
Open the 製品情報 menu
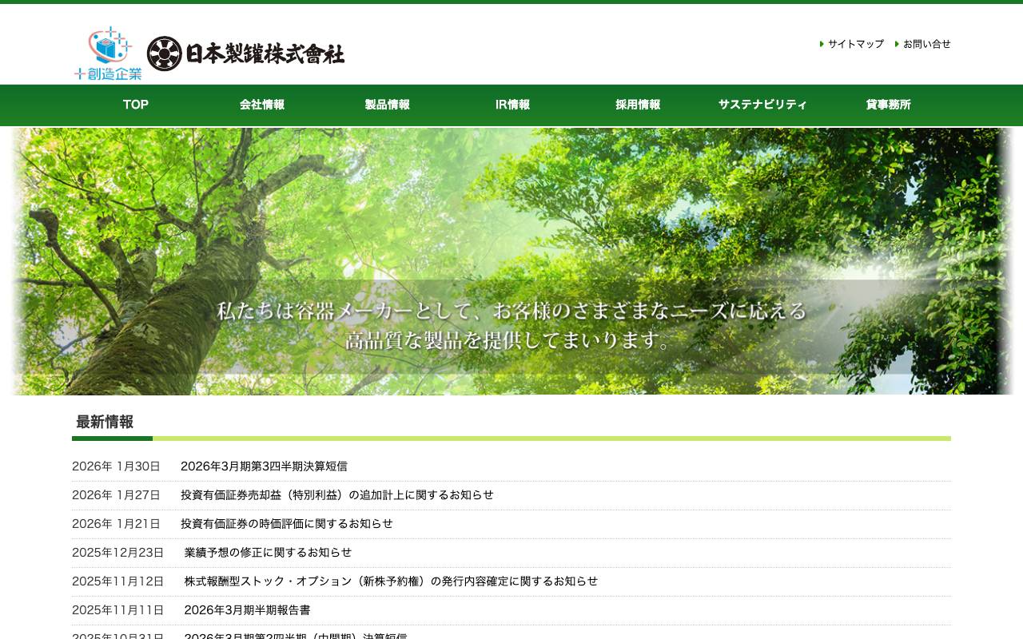(x=387, y=105)
